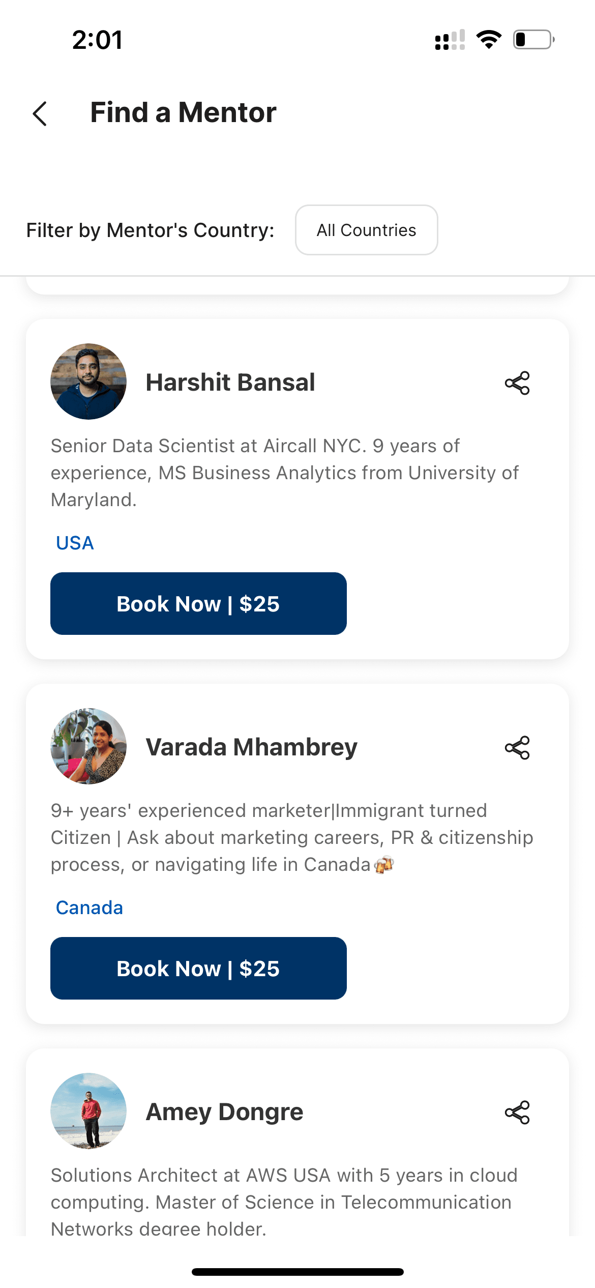Screen dimensions: 595x1288
Task: Book Harshit Bansal for $25
Action: (x=198, y=604)
